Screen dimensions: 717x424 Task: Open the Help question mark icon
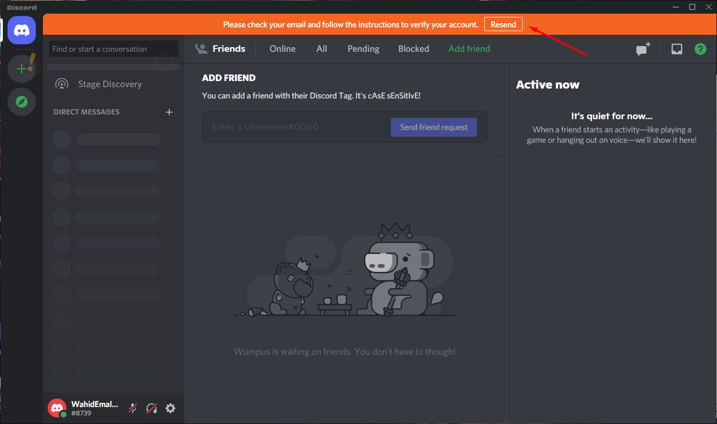(x=701, y=49)
